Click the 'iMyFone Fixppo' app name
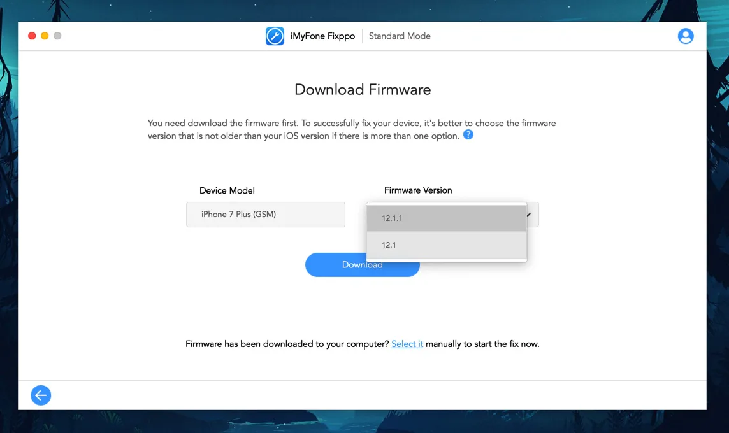 coord(322,36)
